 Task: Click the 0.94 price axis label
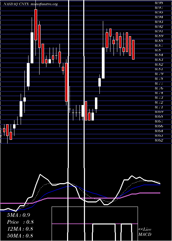159,17
